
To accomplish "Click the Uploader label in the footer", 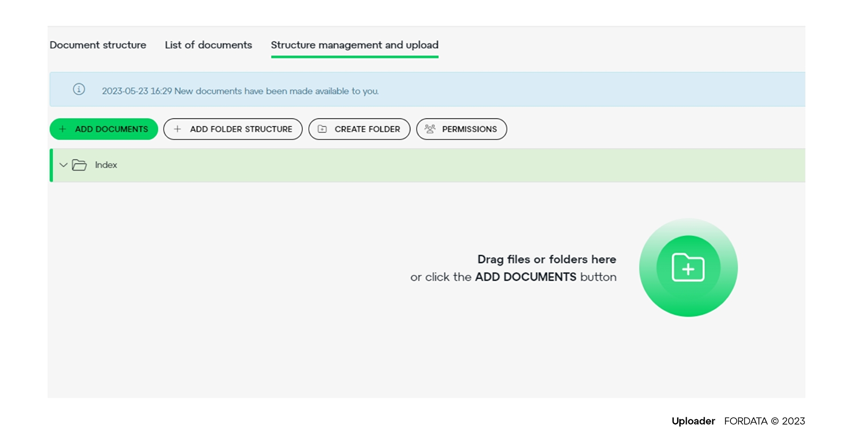I will click(x=693, y=421).
